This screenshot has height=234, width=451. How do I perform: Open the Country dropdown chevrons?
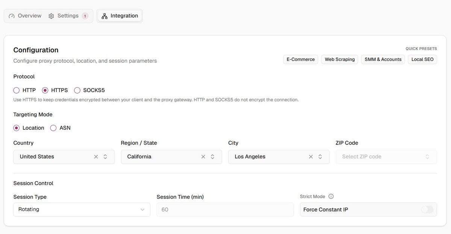coord(105,157)
